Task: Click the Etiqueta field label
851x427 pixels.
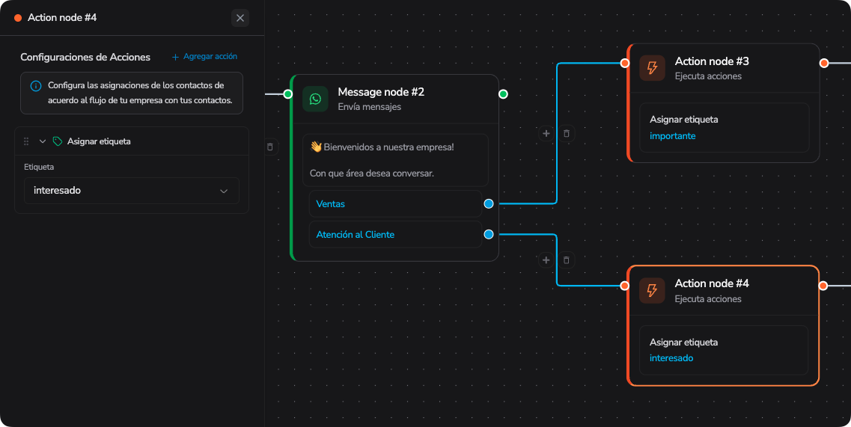Action: 39,167
